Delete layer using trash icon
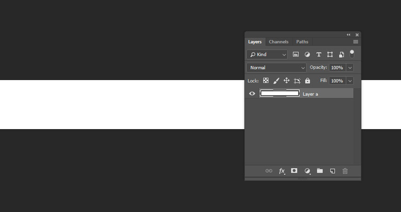401x212 pixels. [345, 171]
